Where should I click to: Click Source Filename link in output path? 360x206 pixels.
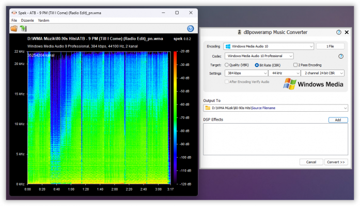(x=263, y=108)
